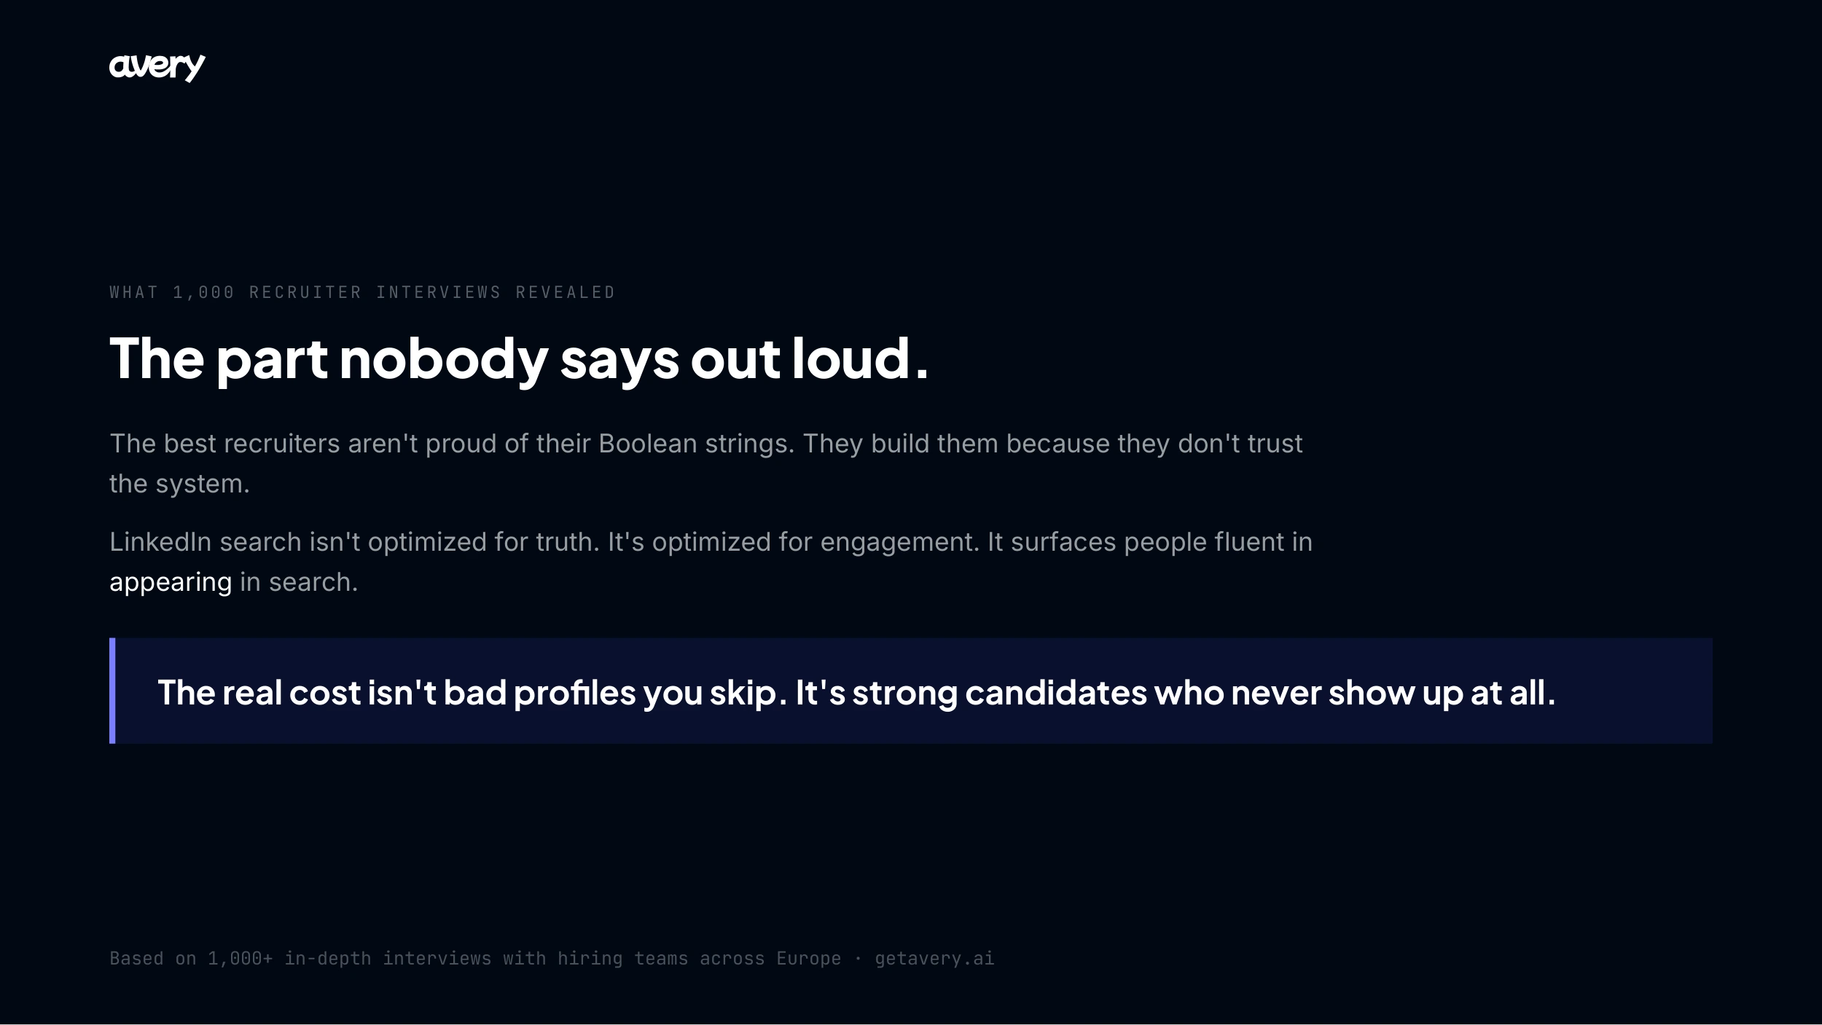Select the highlighted word 'appearing'
The height and width of the screenshot is (1025, 1822).
point(171,583)
